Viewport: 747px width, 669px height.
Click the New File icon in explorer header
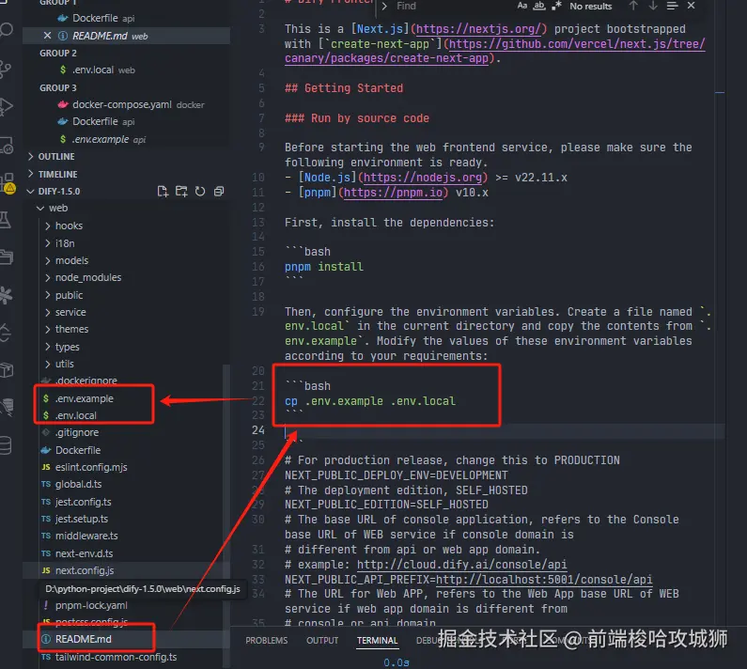tap(163, 192)
